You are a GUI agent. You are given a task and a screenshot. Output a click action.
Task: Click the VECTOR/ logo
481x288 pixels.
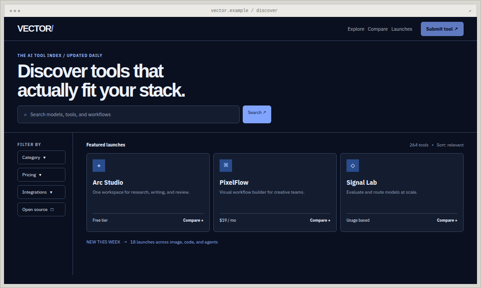click(35, 29)
